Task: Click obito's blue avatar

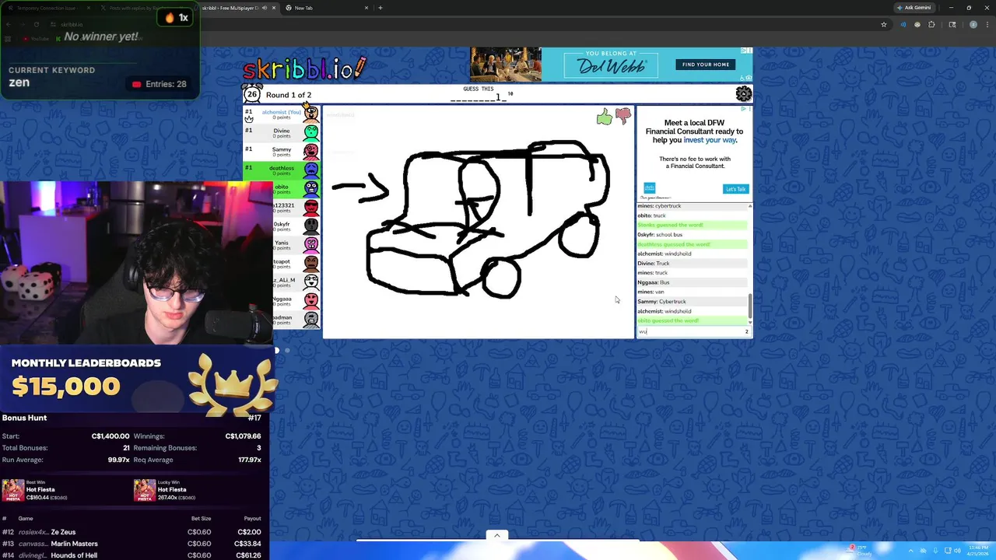Action: (311, 188)
